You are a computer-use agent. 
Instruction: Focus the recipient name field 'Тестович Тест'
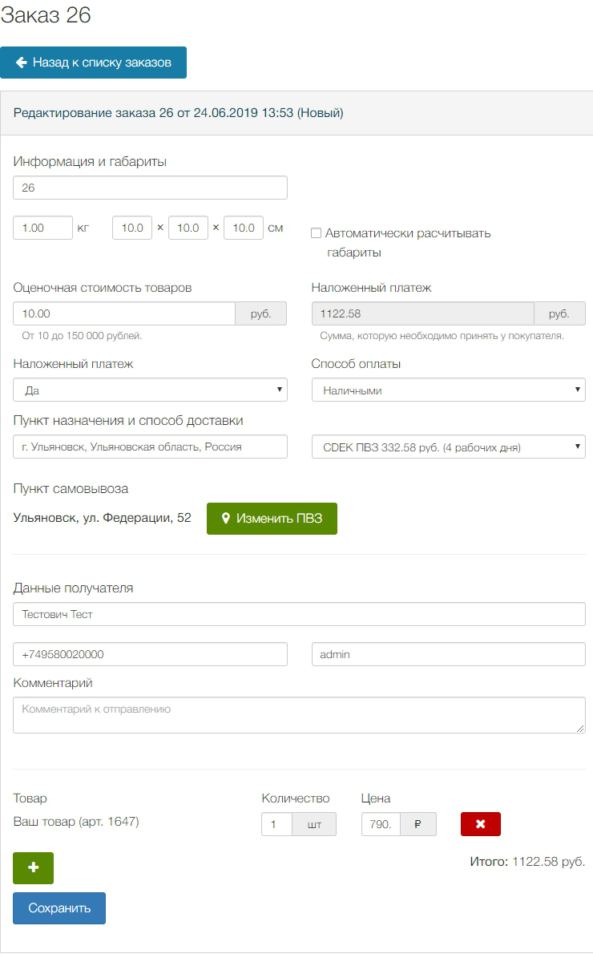pos(299,614)
